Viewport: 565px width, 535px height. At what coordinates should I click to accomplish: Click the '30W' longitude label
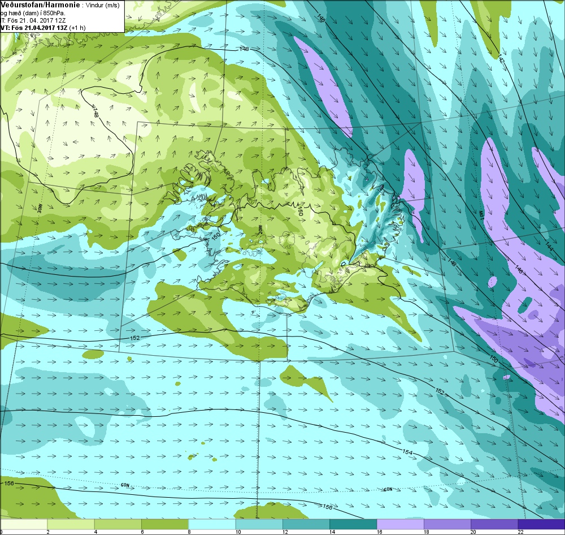click(40, 209)
